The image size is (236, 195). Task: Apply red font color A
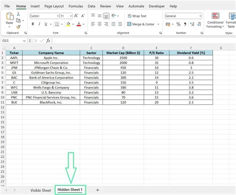point(79,24)
